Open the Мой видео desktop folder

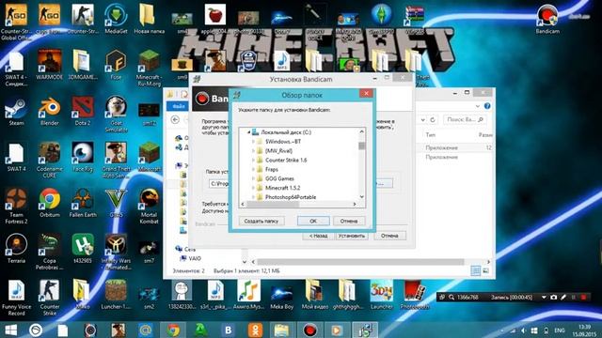pyautogui.click(x=315, y=295)
